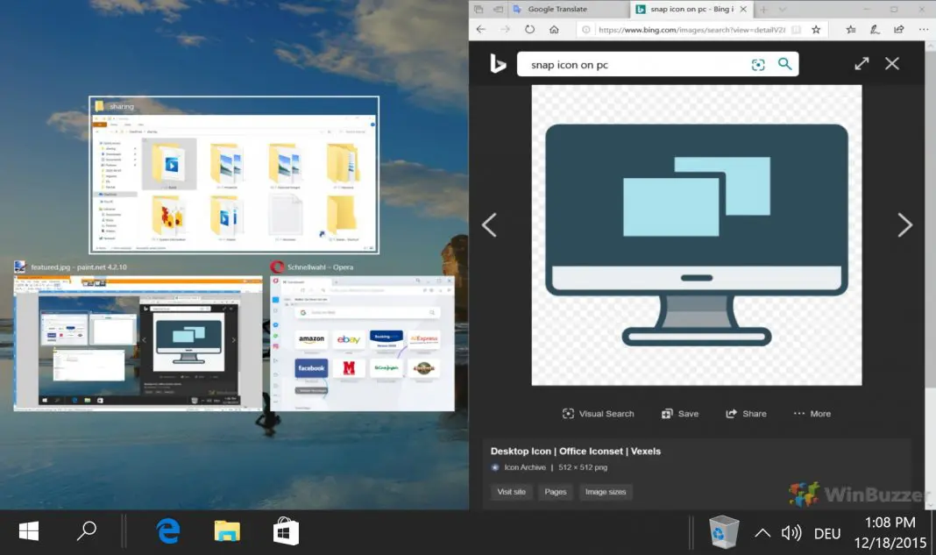Add web notes with pen icon
The width and height of the screenshot is (936, 555).
click(x=875, y=29)
